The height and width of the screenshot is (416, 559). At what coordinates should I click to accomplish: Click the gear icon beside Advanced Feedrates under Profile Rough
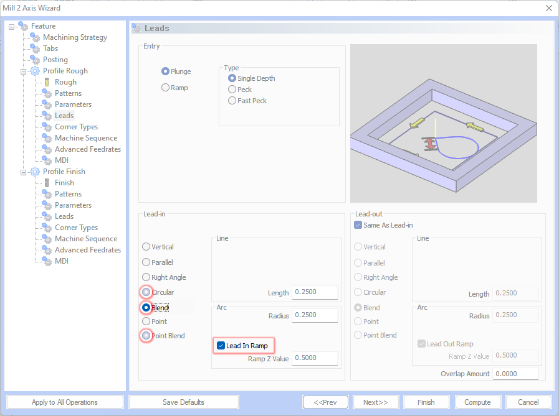point(47,149)
